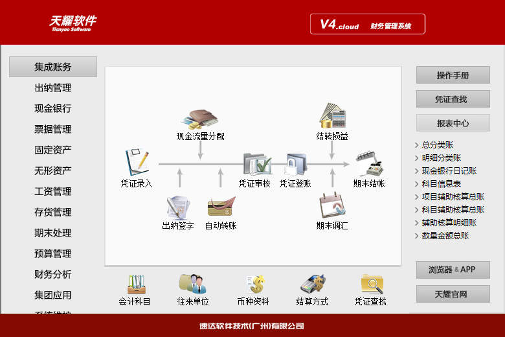Viewport: 505px width, 337px height.
Task: Select 固定资产 in the sidebar
Action: pyautogui.click(x=53, y=150)
